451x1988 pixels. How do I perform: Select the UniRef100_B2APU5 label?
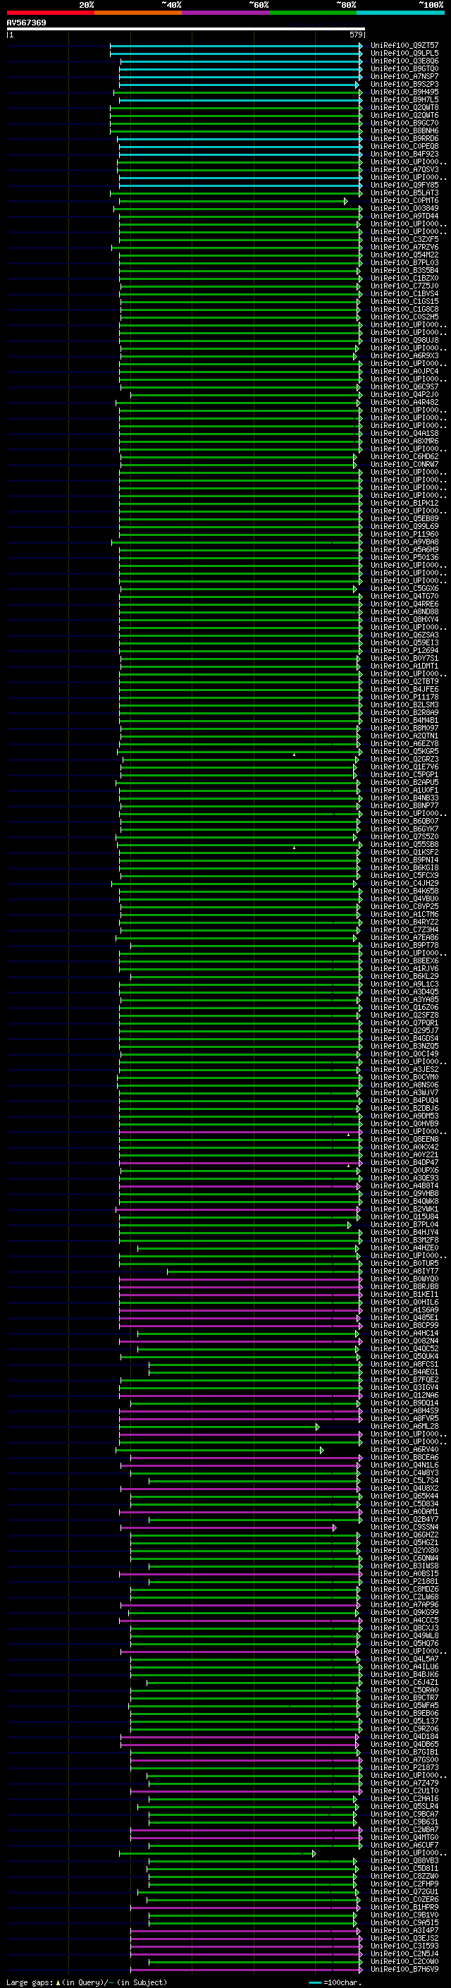404,782
